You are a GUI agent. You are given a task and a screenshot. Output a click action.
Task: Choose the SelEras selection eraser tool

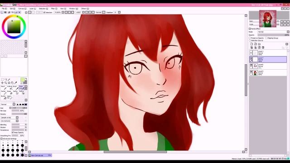(21, 92)
